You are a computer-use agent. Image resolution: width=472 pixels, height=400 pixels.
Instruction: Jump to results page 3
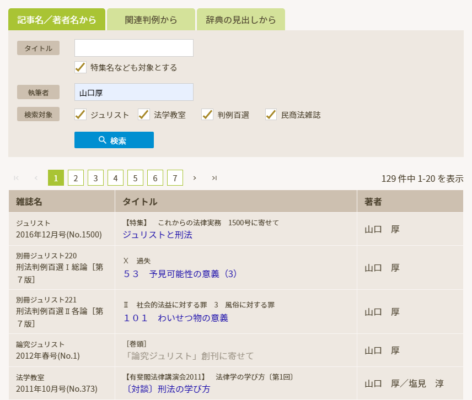[x=96, y=178]
